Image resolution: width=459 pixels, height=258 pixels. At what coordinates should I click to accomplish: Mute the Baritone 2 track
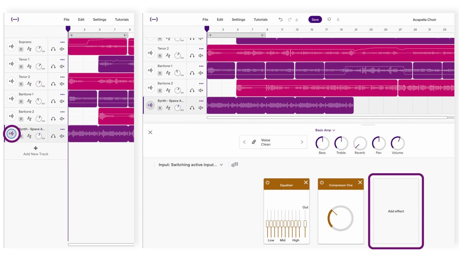[x=61, y=118]
